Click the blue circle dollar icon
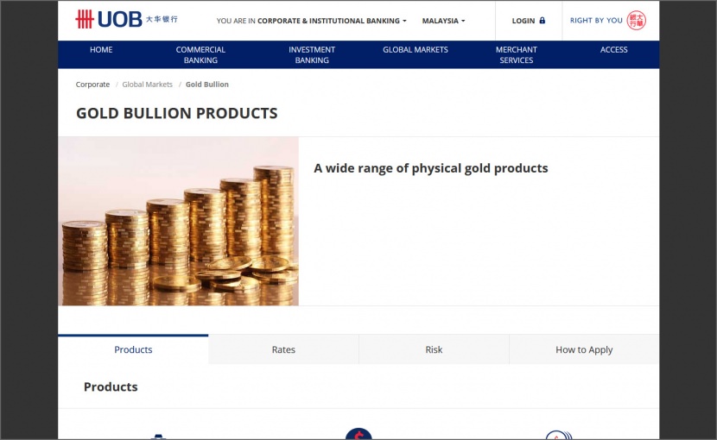Image resolution: width=717 pixels, height=440 pixels. (x=358, y=434)
